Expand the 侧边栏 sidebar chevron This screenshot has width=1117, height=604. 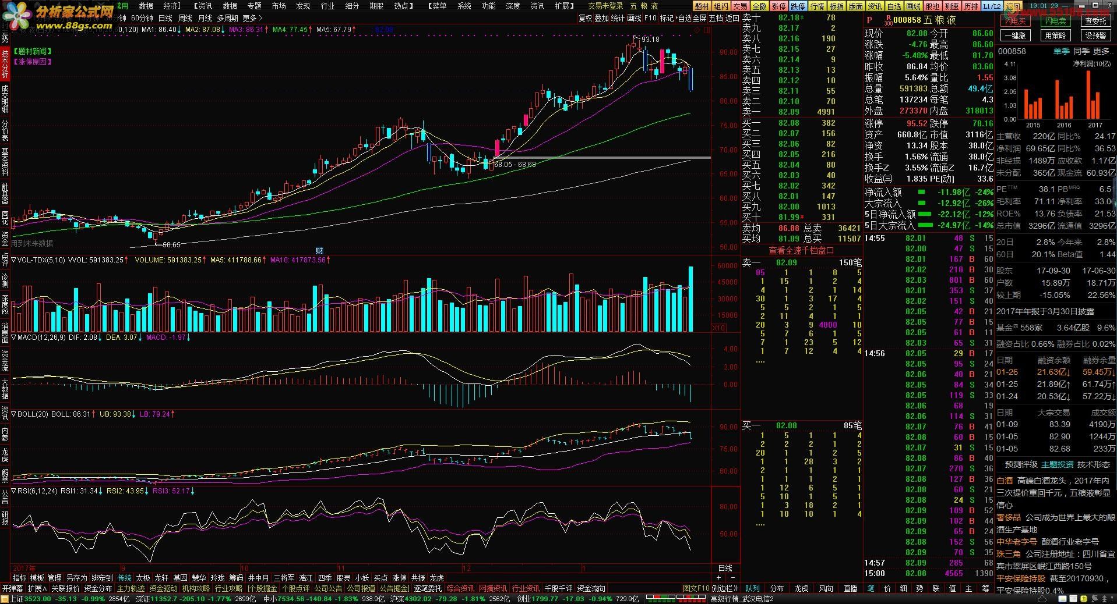725,588
